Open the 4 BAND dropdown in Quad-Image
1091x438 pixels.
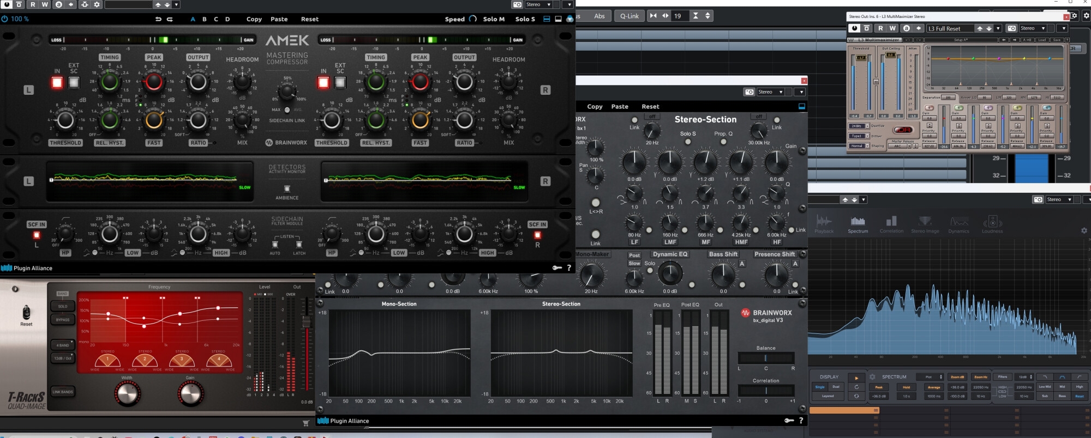point(63,345)
